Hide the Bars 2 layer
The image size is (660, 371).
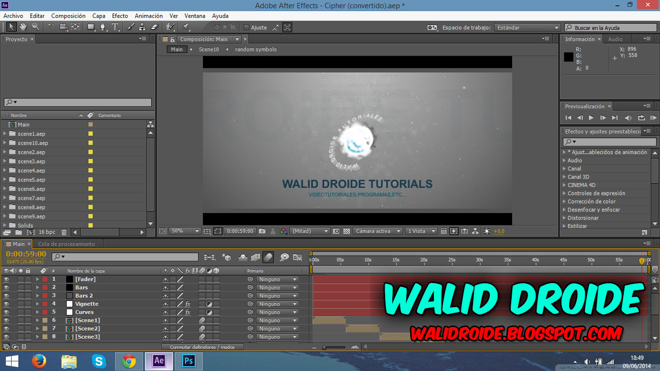6,296
